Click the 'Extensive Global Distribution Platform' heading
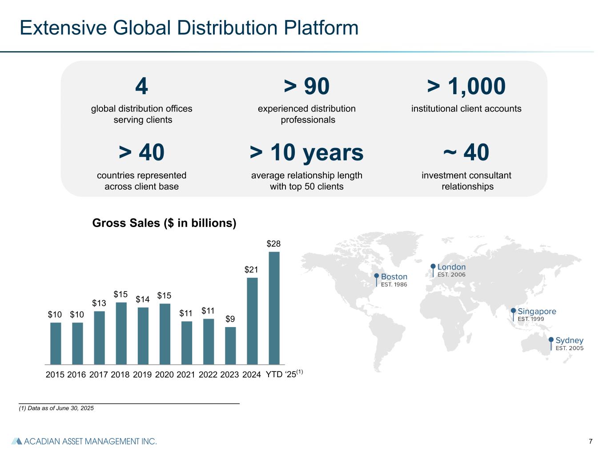Image resolution: width=607 pixels, height=455 pixels. [x=189, y=28]
